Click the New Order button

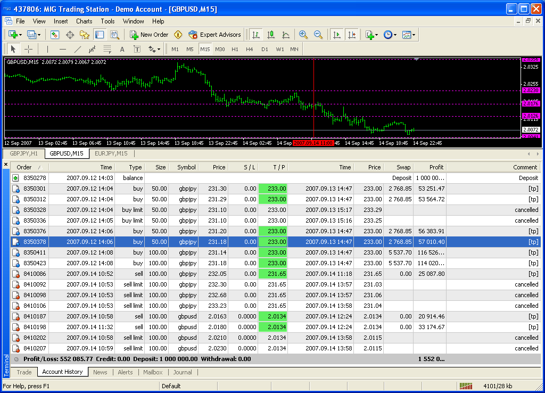point(149,35)
